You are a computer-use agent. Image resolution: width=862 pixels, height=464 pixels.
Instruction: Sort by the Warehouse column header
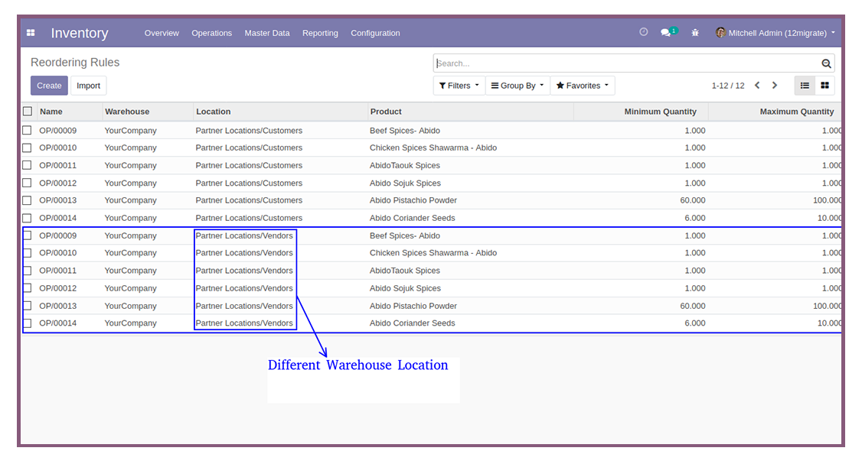(127, 112)
